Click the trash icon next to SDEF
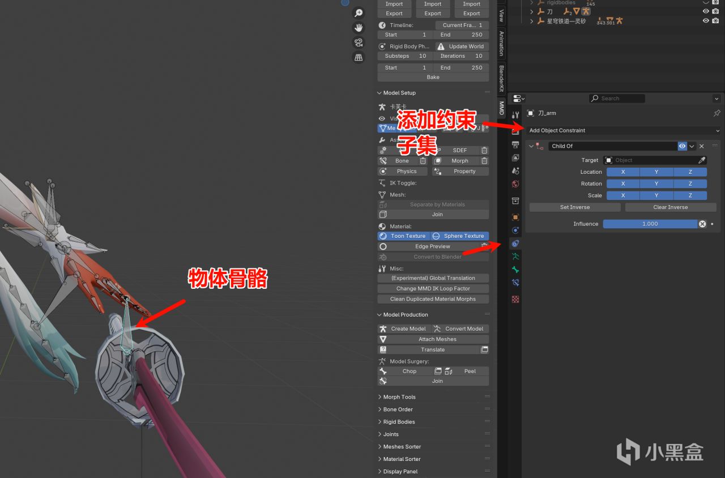This screenshot has height=478, width=725. [484, 150]
